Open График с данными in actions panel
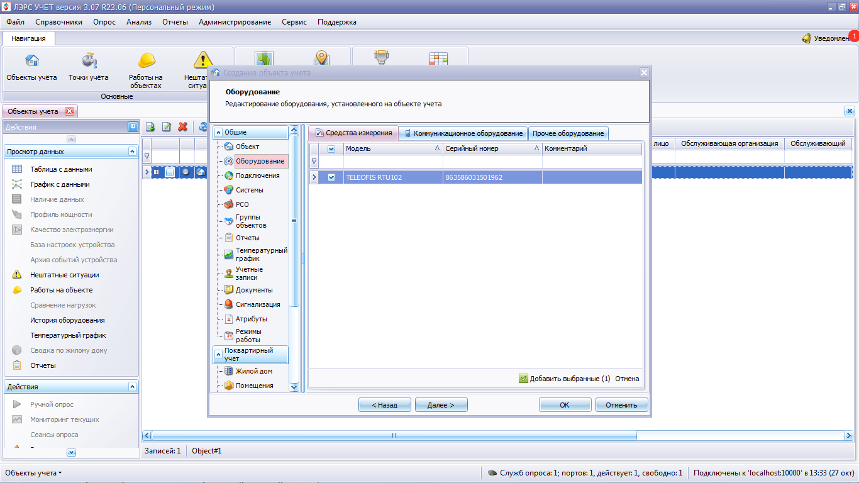This screenshot has height=483, width=859. click(60, 184)
